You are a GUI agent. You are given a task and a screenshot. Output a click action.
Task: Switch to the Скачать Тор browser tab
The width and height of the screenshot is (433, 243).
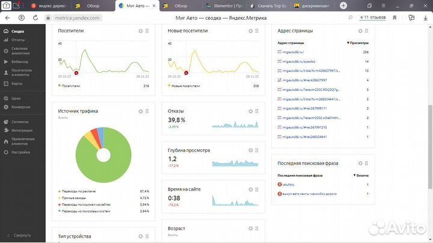(x=268, y=6)
